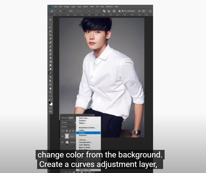Open the pen options gear menu
Image resolution: width=206 pixels, height=173 pixels.
[x=119, y=11]
